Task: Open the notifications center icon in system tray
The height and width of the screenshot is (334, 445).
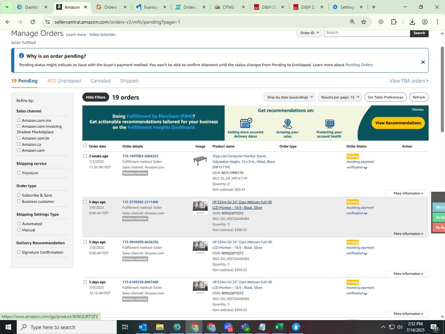Action: (x=435, y=327)
